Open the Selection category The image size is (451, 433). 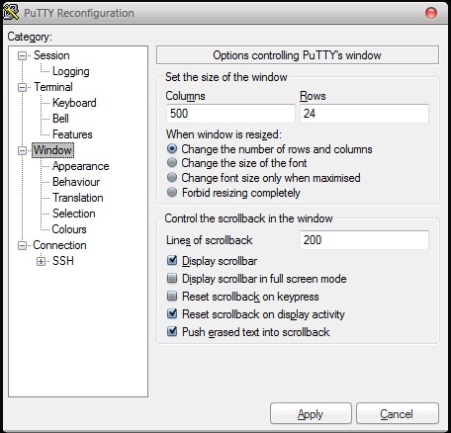(x=74, y=214)
